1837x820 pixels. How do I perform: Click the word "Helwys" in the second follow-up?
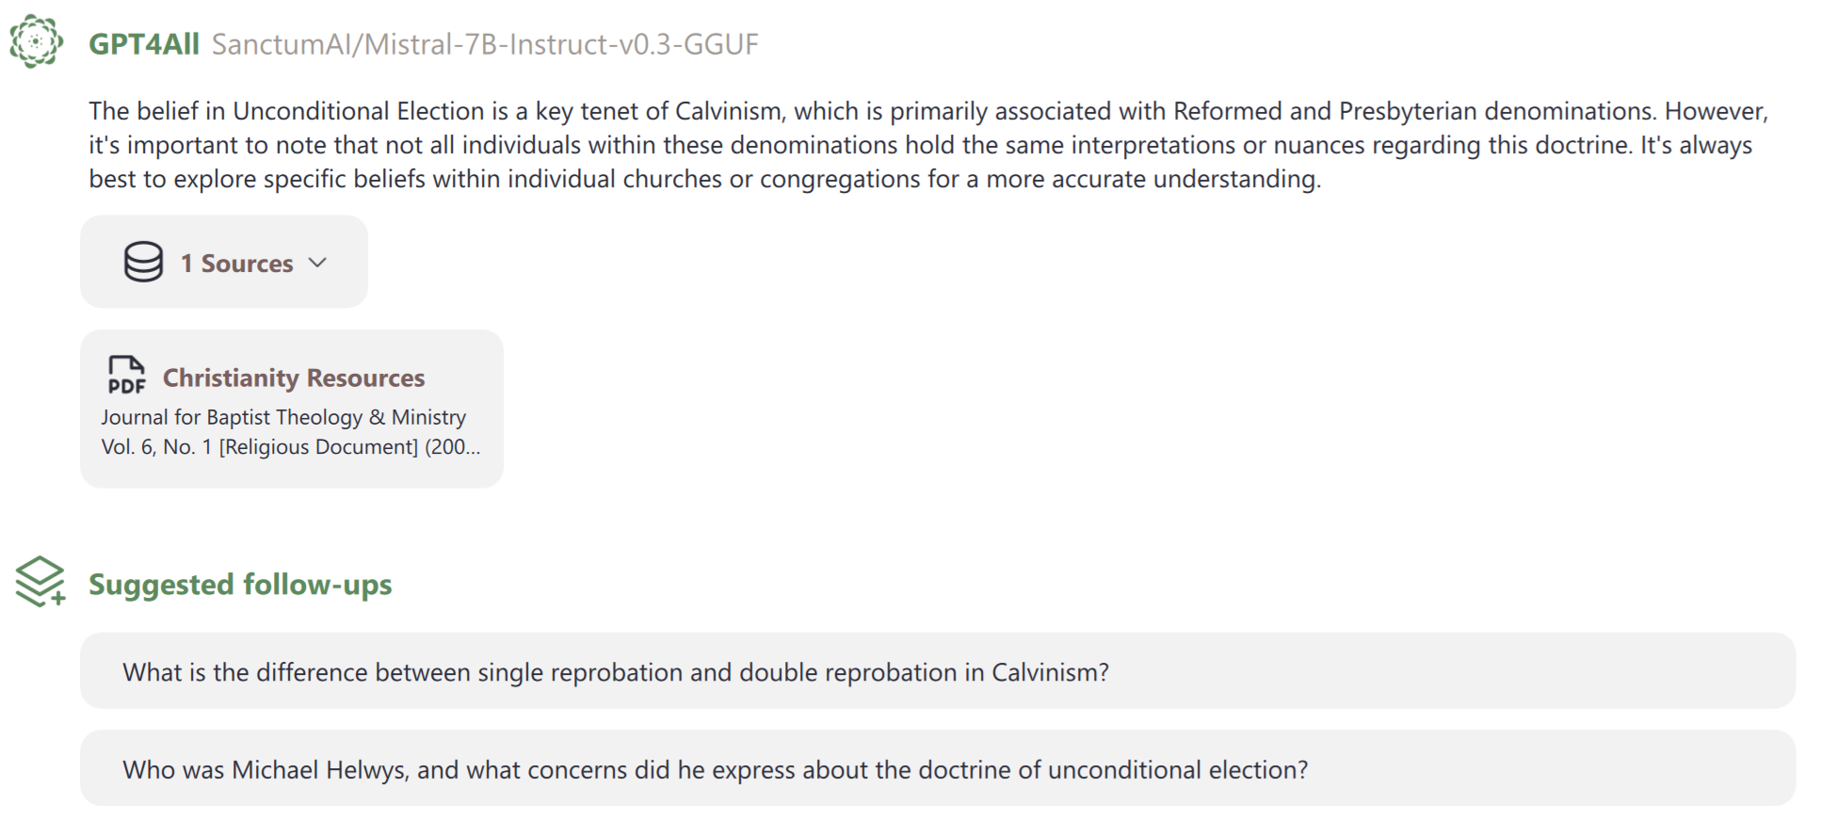366,770
